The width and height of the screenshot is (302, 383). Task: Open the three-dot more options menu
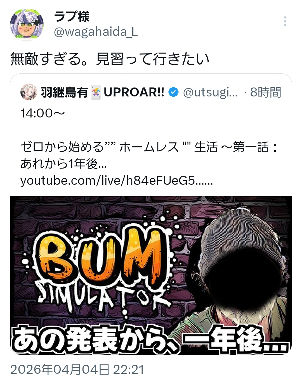click(x=285, y=21)
